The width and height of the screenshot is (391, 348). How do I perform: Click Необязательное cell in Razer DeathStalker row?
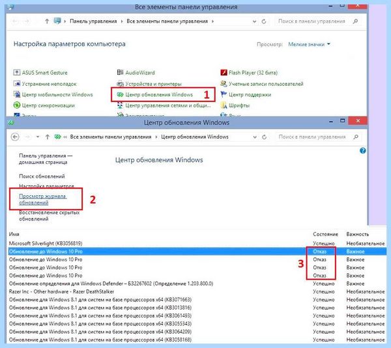366,291
